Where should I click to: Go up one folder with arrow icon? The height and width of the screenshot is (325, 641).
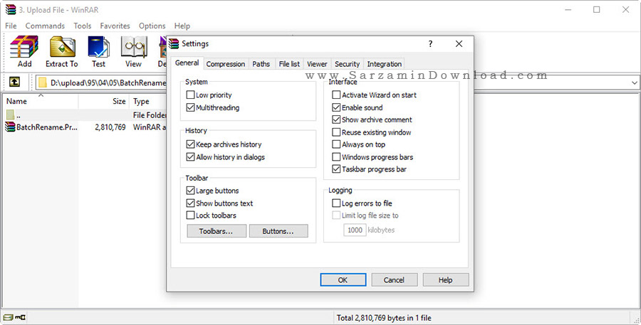click(x=14, y=82)
